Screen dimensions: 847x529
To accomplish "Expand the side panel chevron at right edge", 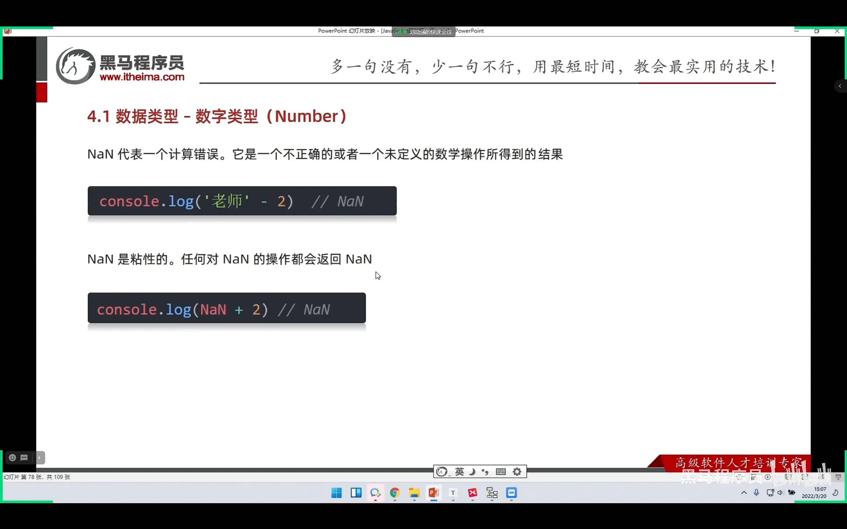I will (840, 86).
